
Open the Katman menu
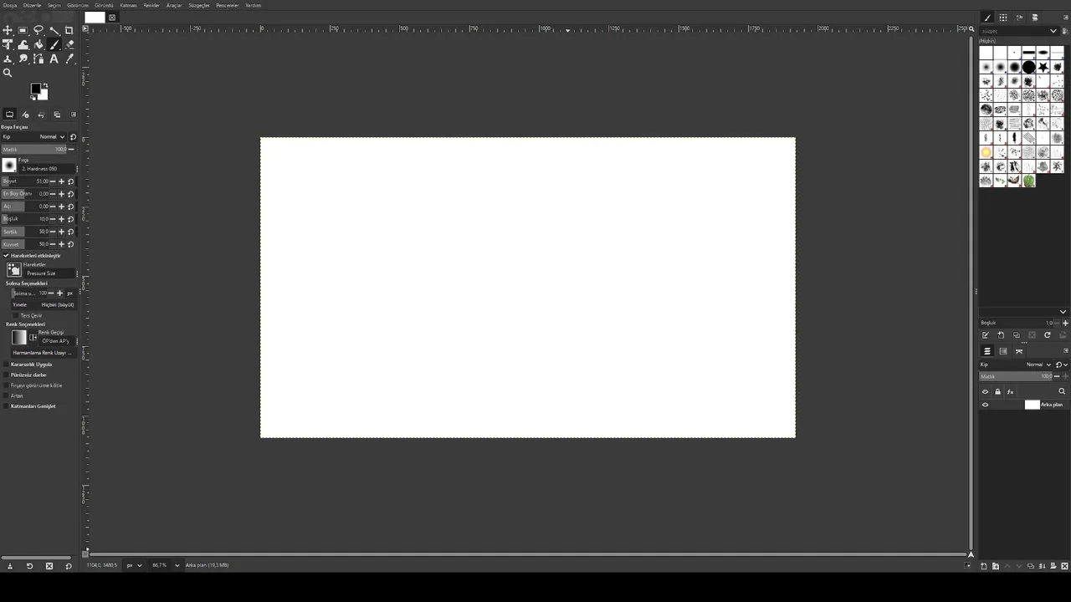click(128, 5)
